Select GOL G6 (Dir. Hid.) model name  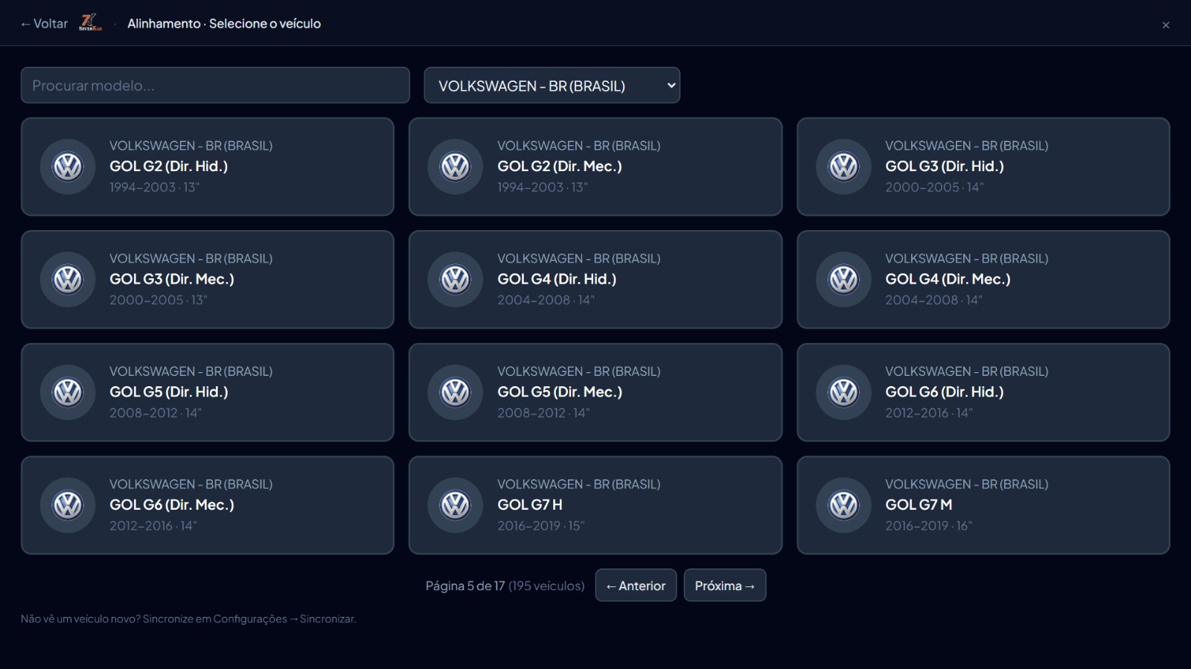click(x=945, y=392)
